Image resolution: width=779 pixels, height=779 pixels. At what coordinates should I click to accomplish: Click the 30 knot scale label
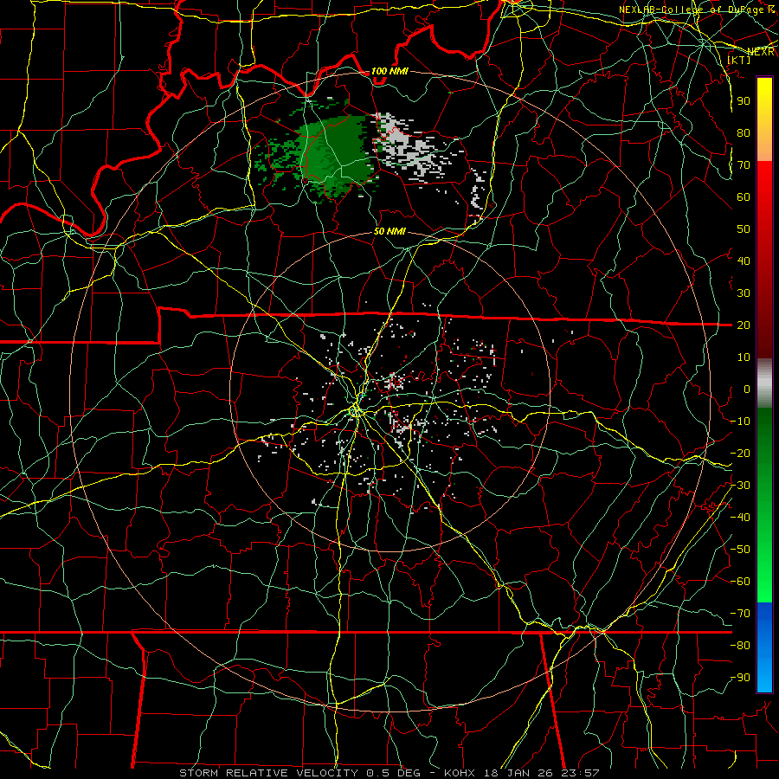point(744,293)
